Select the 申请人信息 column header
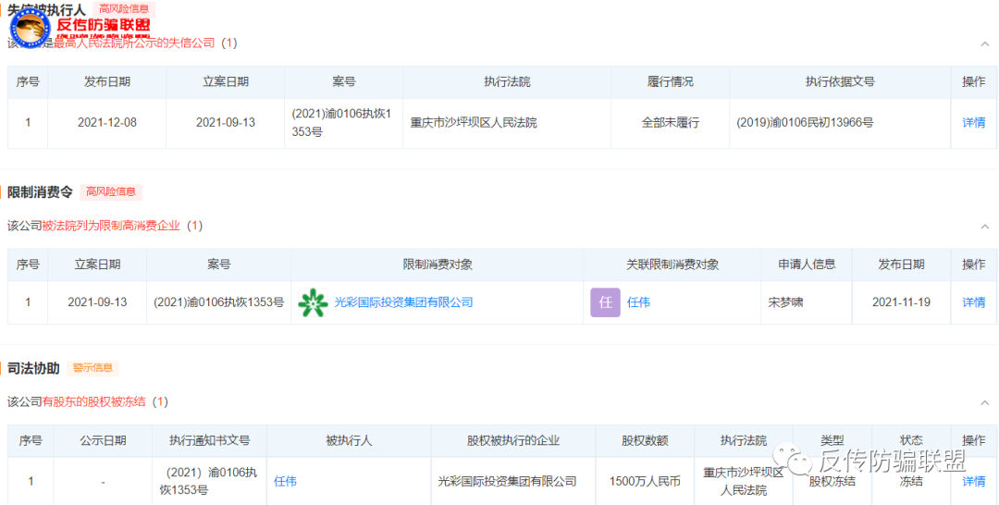 807,265
